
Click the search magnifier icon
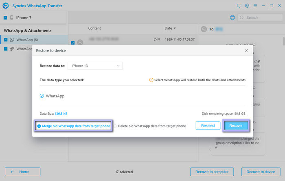[x=241, y=17]
